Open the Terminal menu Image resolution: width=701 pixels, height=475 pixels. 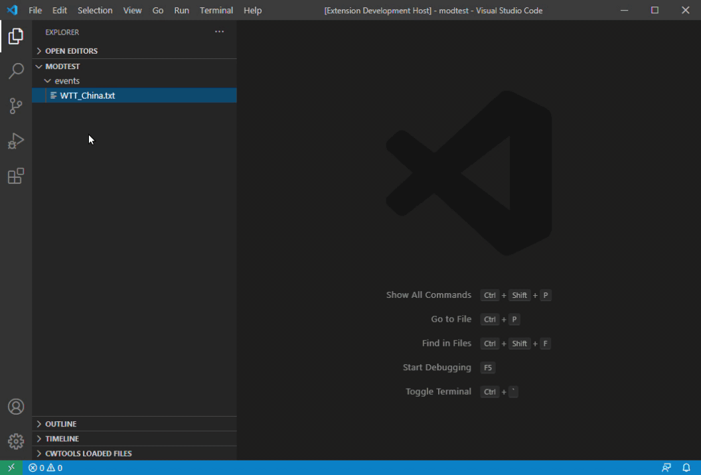tap(216, 10)
